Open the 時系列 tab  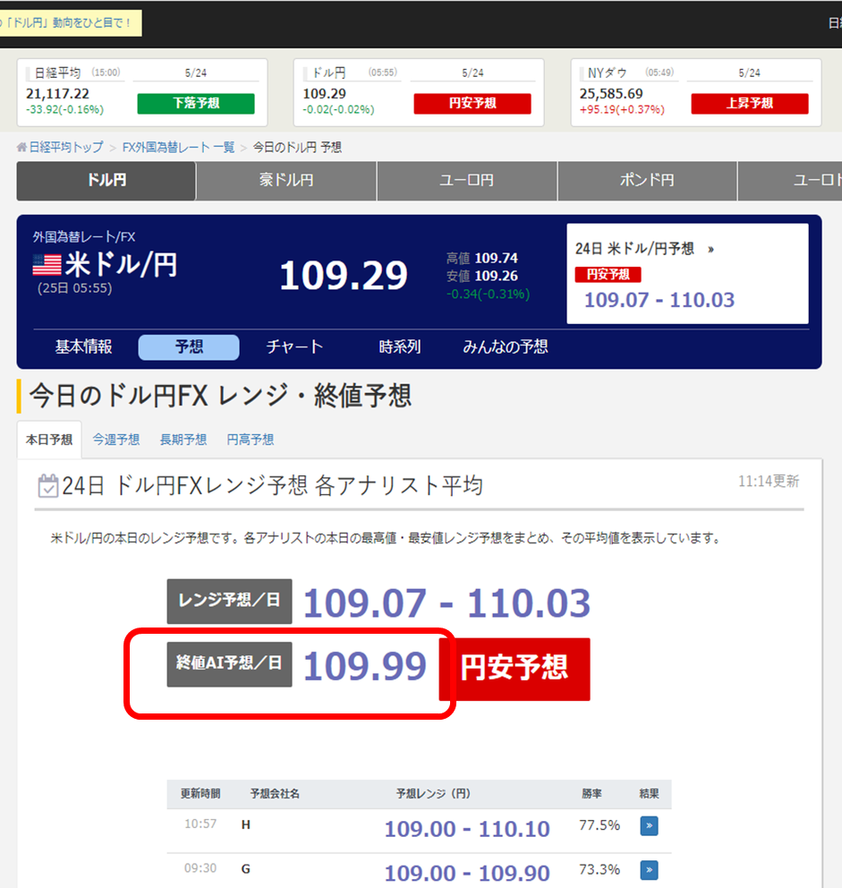[x=399, y=347]
